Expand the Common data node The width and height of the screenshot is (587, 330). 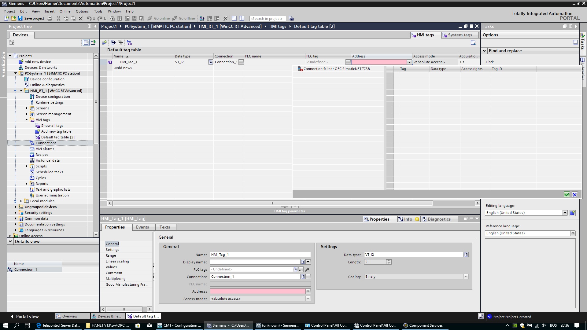coord(16,218)
